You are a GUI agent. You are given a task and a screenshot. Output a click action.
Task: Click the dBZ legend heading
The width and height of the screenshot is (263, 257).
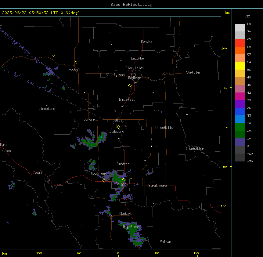tap(247, 16)
